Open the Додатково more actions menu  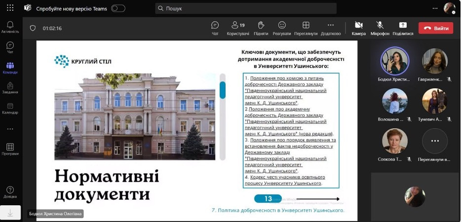(x=331, y=28)
